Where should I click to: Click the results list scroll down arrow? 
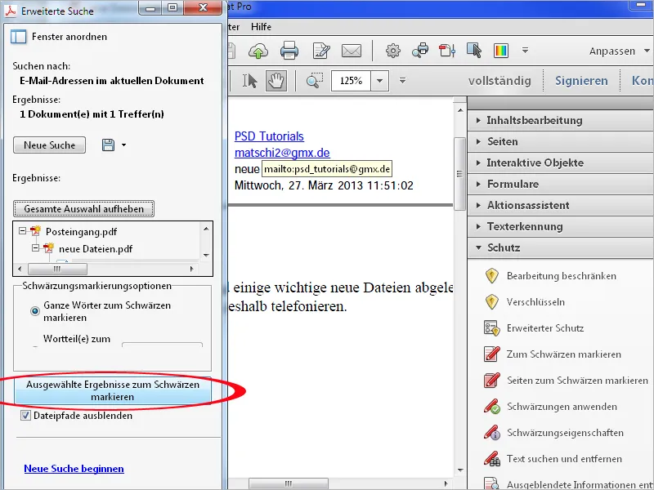tap(206, 255)
